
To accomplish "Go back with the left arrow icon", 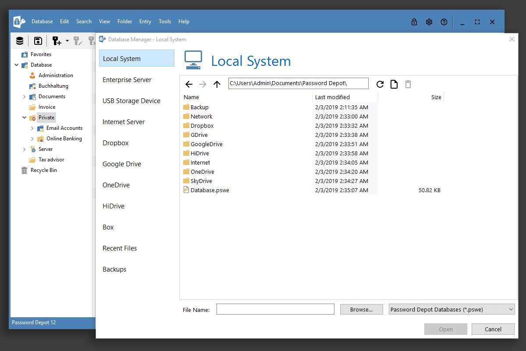I will point(189,84).
